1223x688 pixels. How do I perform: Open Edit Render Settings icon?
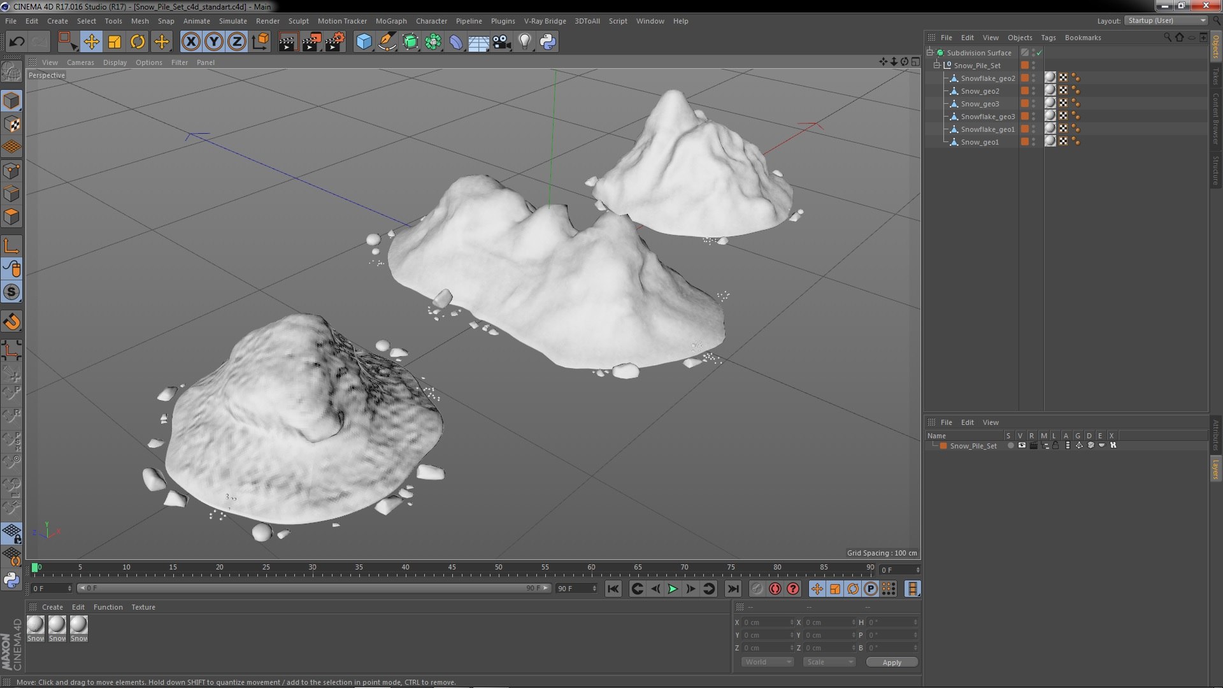tap(335, 42)
